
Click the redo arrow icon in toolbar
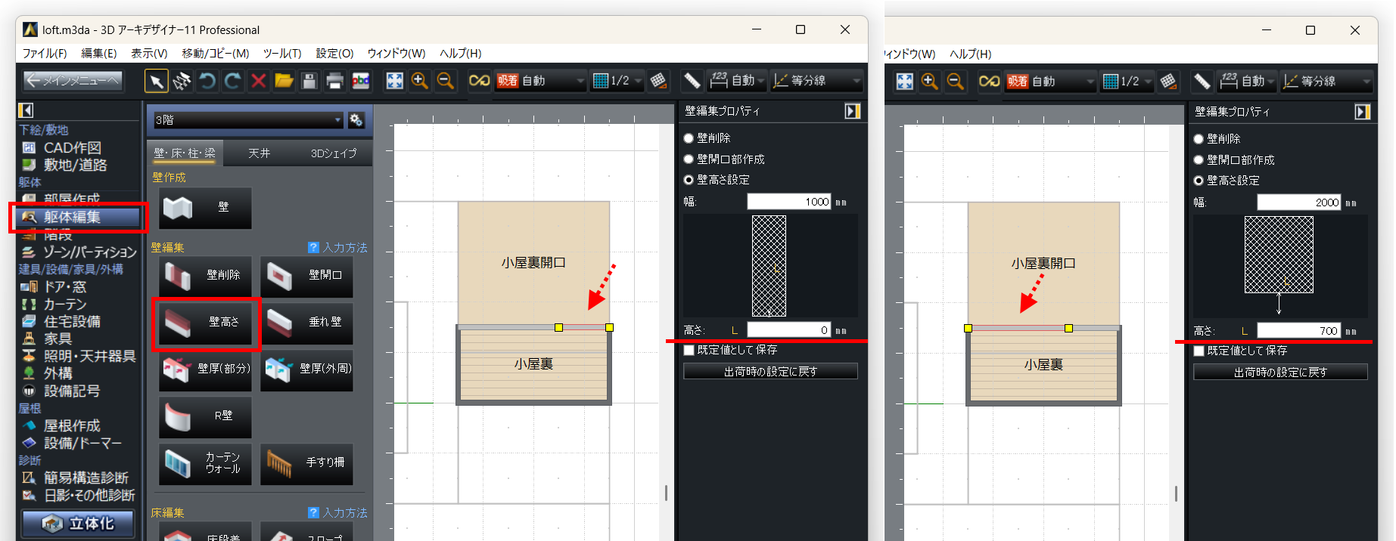point(233,81)
